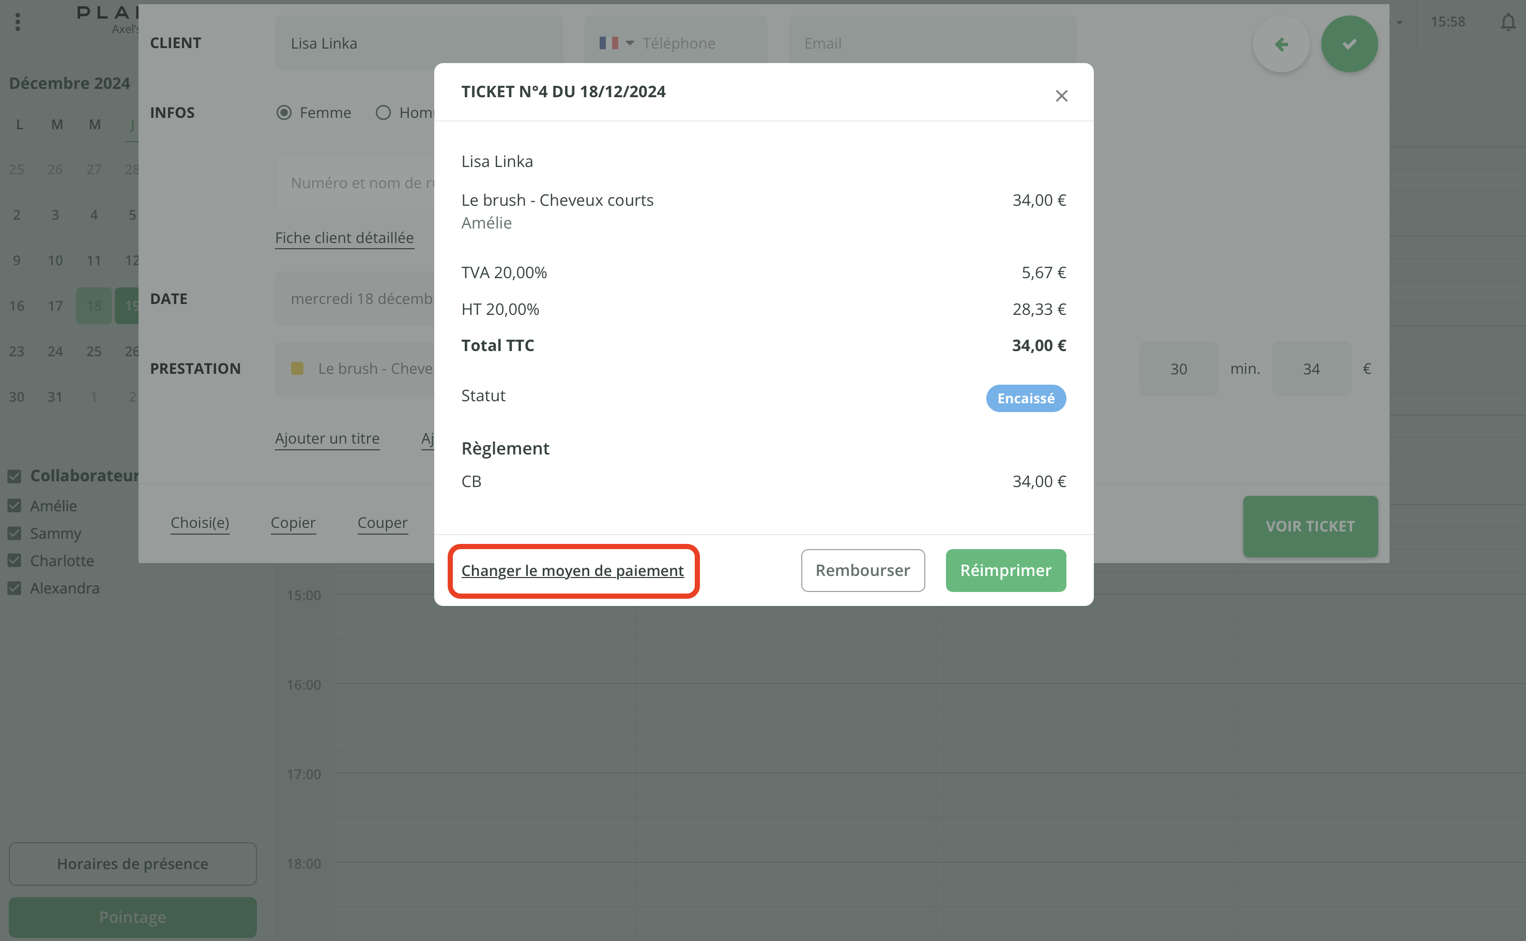The image size is (1526, 941).
Task: Click the Horaires de présence button
Action: [x=132, y=863]
